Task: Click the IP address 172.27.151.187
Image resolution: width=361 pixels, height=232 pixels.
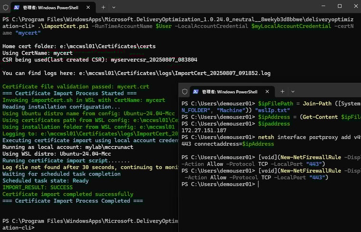Action: [x=204, y=130]
